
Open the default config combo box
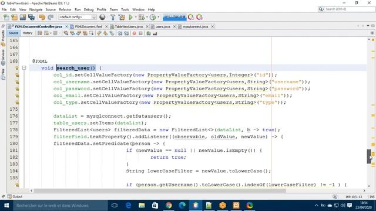pos(77,17)
